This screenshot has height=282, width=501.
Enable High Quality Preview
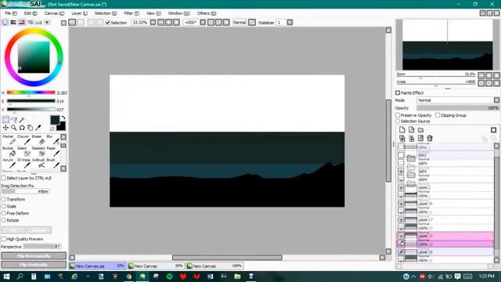pyautogui.click(x=3, y=239)
